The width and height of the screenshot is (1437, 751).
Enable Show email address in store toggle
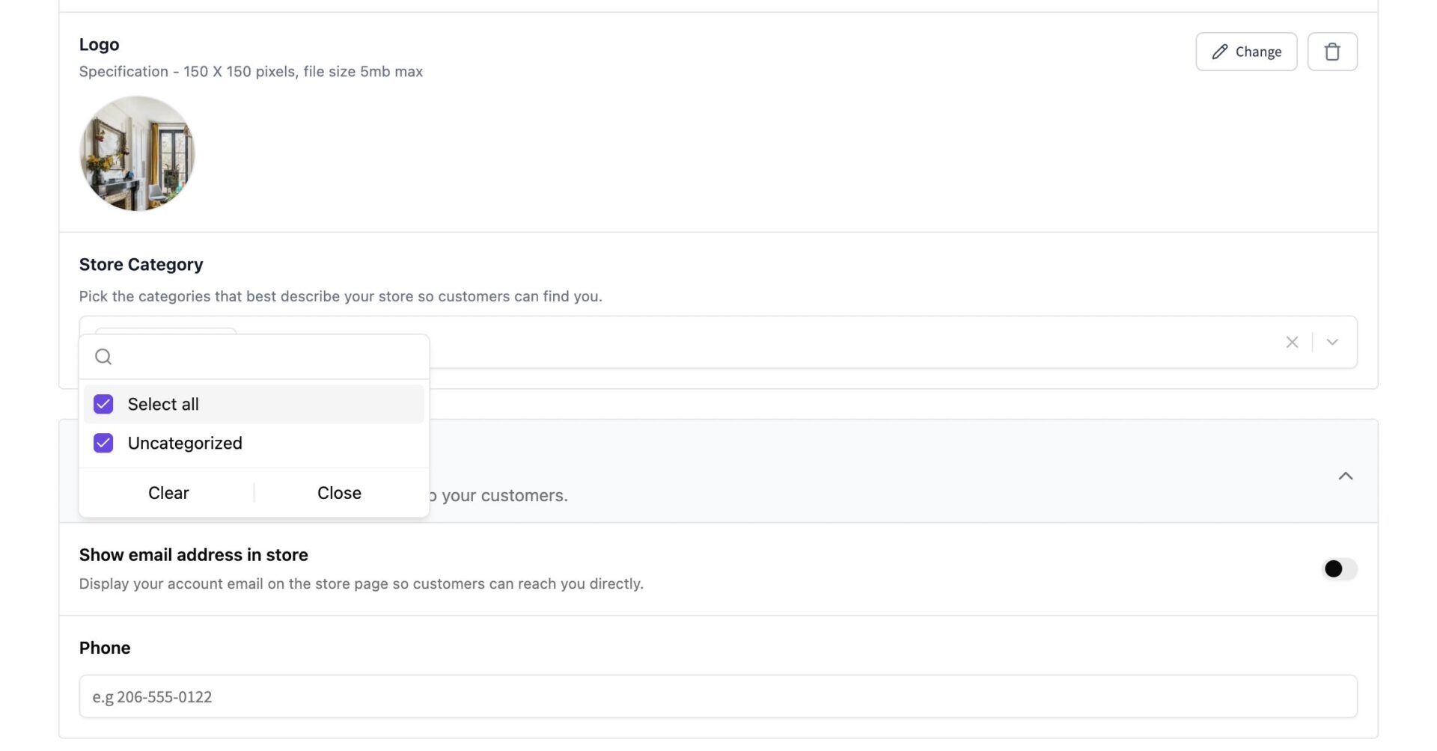point(1339,569)
